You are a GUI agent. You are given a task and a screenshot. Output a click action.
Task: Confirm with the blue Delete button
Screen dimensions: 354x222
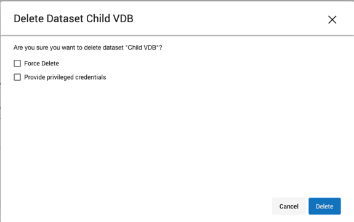click(x=324, y=206)
